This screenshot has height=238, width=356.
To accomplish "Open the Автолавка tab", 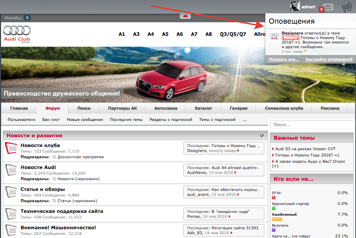I will (x=166, y=108).
